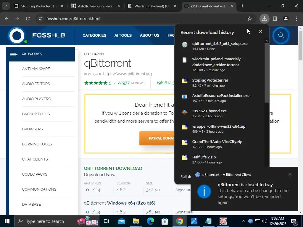Open Task View on the taskbar
Image resolution: width=303 pixels, height=227 pixels.
click(x=107, y=221)
